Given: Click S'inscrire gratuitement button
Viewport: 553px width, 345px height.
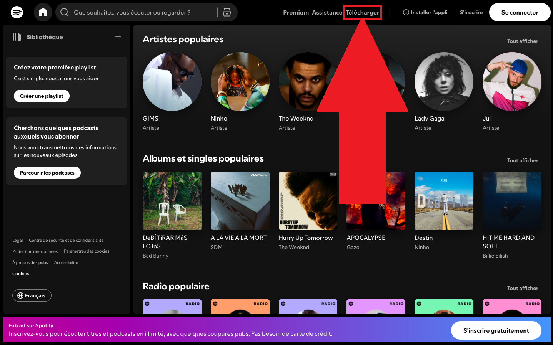Looking at the screenshot, I should click(496, 330).
